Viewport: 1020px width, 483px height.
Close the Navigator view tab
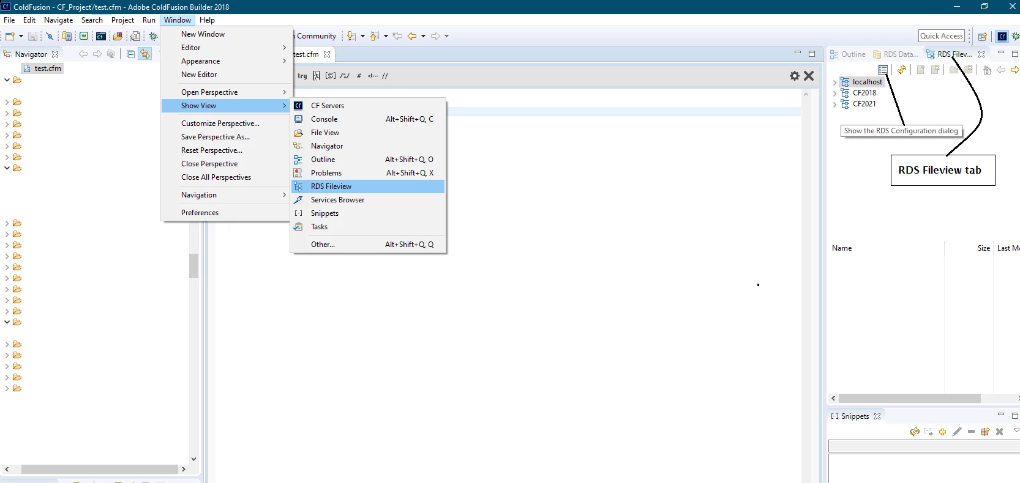click(55, 54)
